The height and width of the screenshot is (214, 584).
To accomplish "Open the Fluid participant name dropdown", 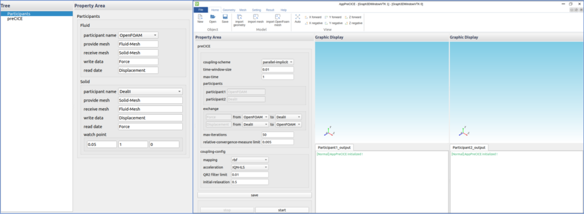I will (138, 35).
